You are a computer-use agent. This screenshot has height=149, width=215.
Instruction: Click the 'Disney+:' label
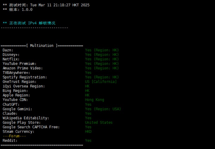[x=11, y=55]
